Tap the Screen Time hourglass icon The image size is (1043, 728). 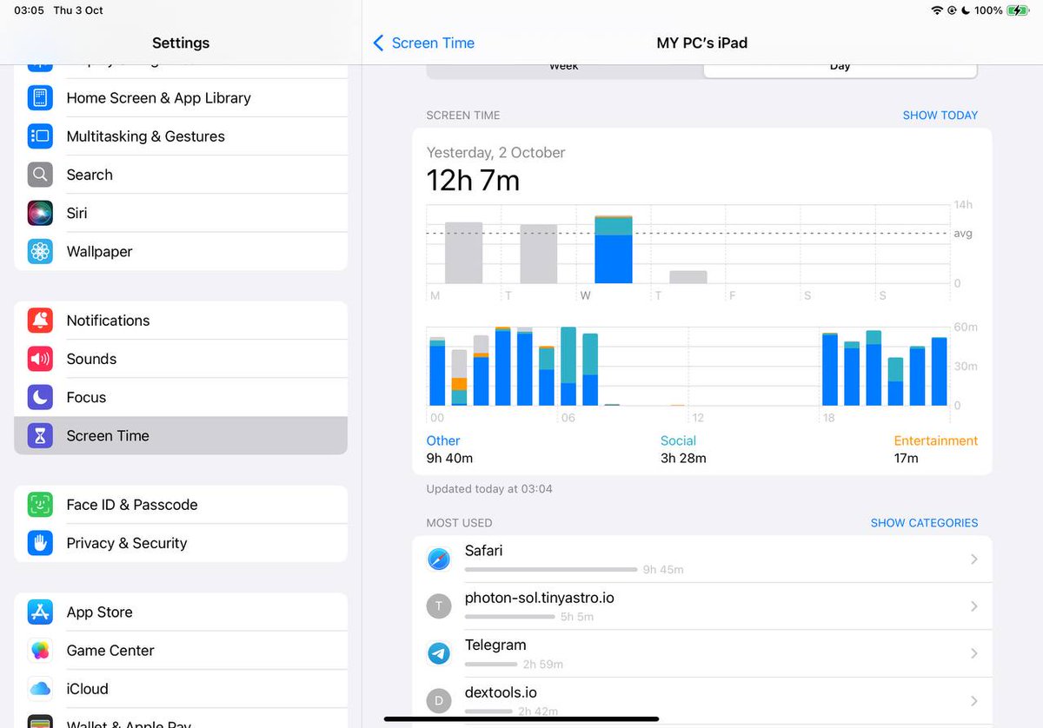[x=40, y=435]
